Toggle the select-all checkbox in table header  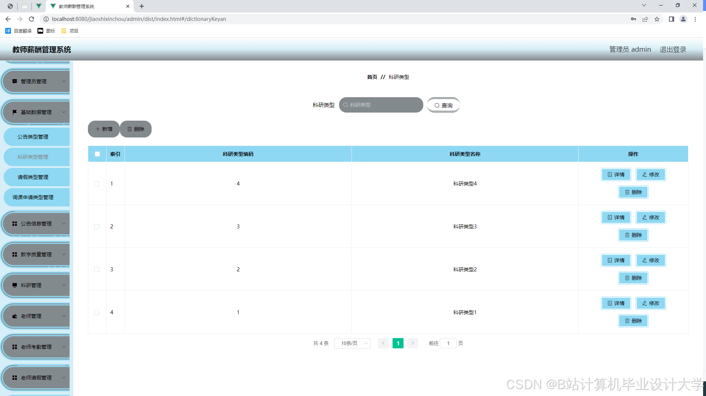click(97, 154)
